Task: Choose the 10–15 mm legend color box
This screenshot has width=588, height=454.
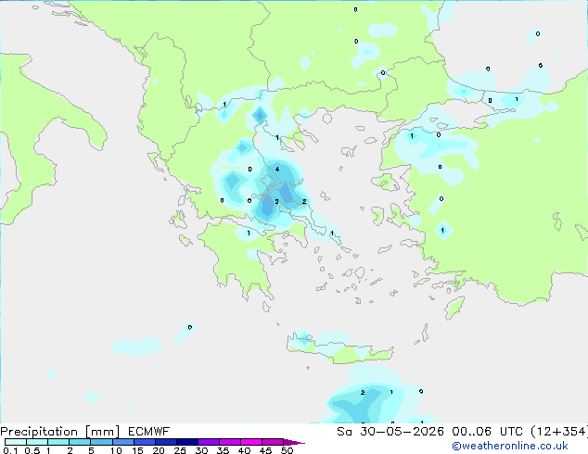Action: [123, 442]
